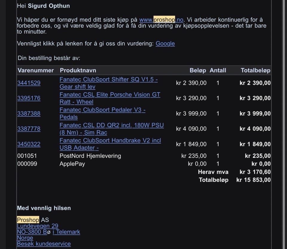The width and height of the screenshot is (287, 249).
Task: Click the Totalbeløp column header
Action: coord(256,71)
